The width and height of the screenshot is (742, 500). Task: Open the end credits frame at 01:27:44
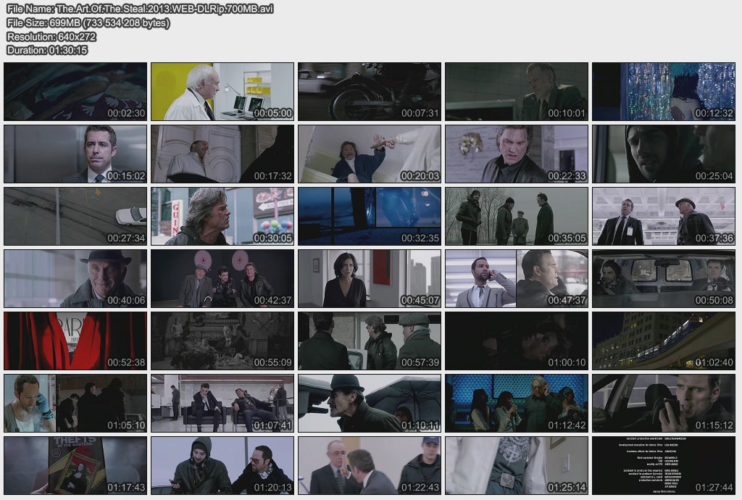663,465
